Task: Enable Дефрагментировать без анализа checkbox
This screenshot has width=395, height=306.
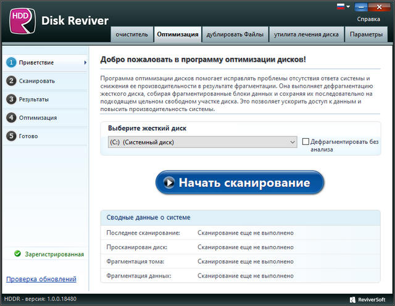Action: 306,142
